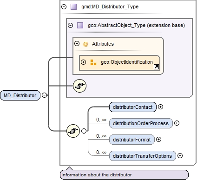Click the purple complex type icon for gmd:MD_Distributor_Type
Image resolution: width=197 pixels, height=181 pixels.
[x=73, y=7]
